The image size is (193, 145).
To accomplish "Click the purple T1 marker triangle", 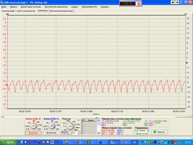I will pos(7,14).
